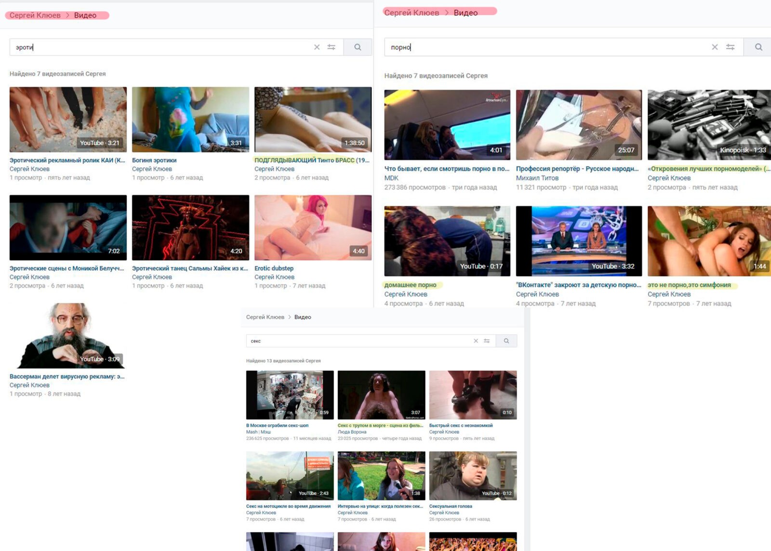Hit the magnifier icon next to "секс" query
This screenshot has height=551, width=771.
[x=506, y=341]
